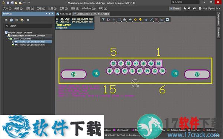This screenshot has width=223, height=139.
Task: Click the align objects tool icon
Action: pyautogui.click(x=125, y=19)
